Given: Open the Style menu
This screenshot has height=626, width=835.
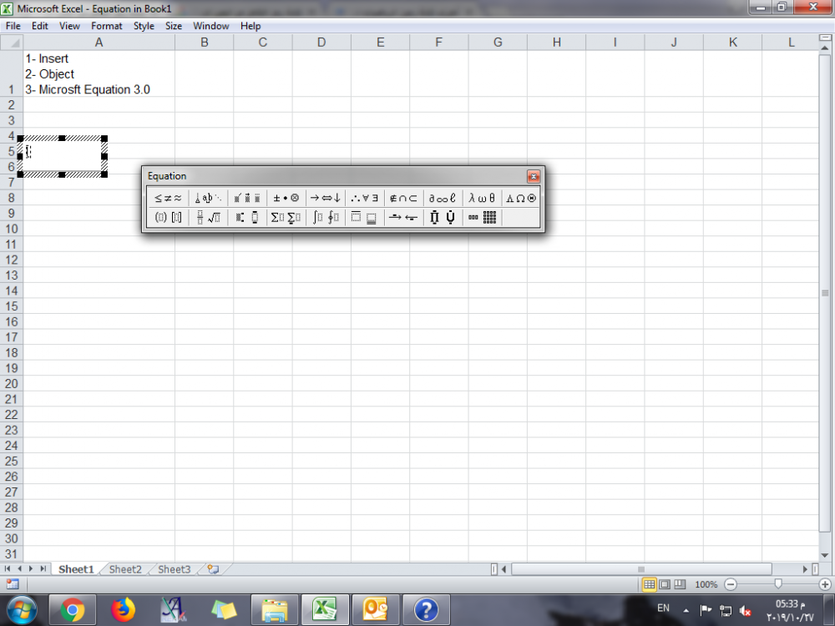Looking at the screenshot, I should (x=144, y=26).
